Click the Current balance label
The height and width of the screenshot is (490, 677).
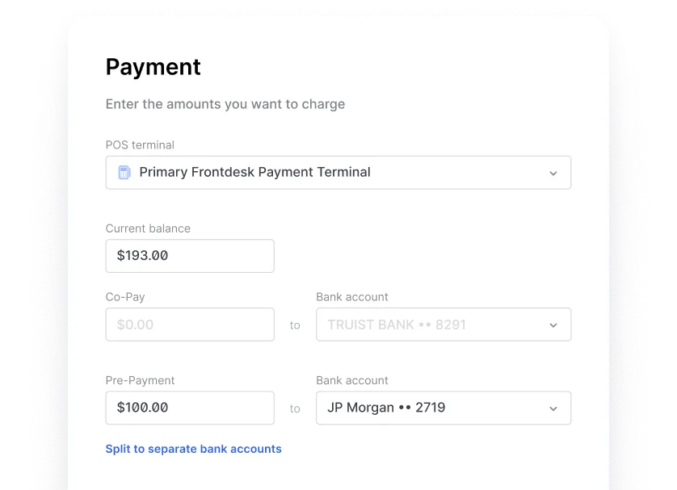pos(148,228)
